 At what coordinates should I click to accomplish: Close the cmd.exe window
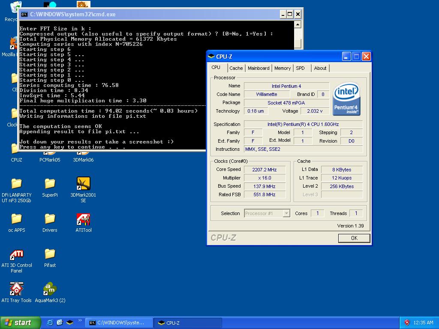click(x=298, y=14)
